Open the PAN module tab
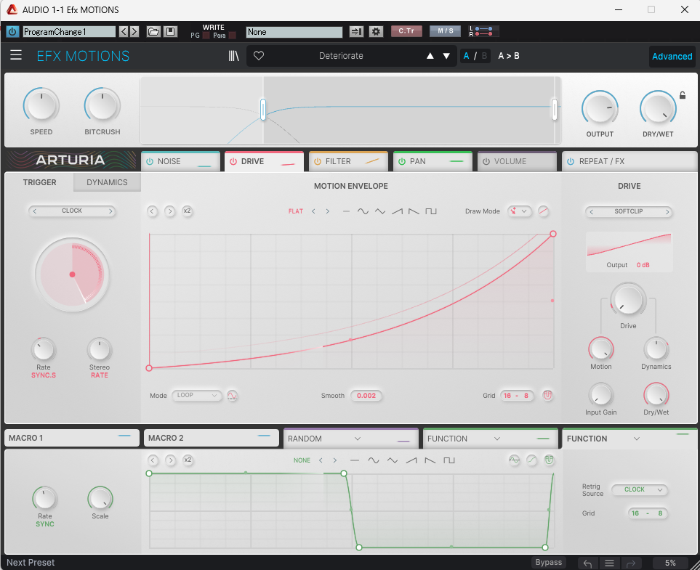Screen dimensions: 700x570 (433, 161)
